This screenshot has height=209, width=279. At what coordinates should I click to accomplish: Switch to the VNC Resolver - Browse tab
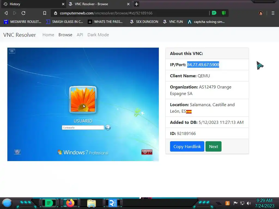(x=99, y=4)
